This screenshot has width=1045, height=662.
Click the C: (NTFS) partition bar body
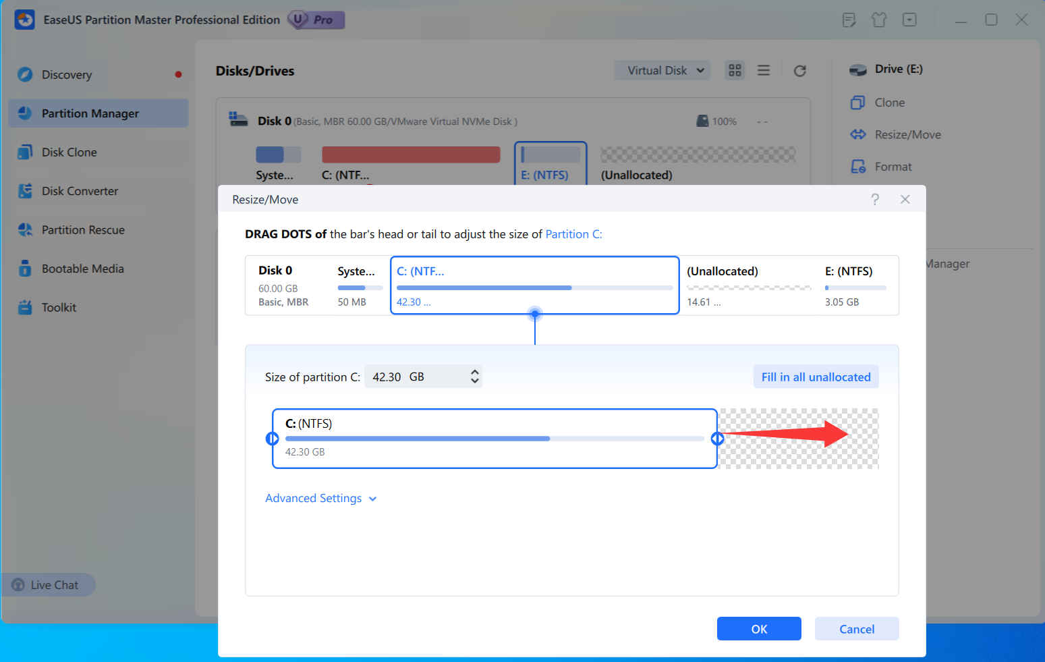pyautogui.click(x=495, y=439)
